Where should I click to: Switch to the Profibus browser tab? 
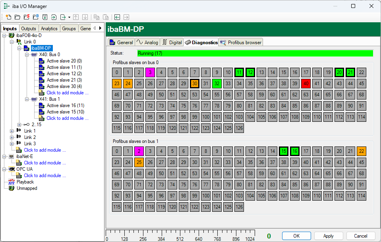[241, 42]
